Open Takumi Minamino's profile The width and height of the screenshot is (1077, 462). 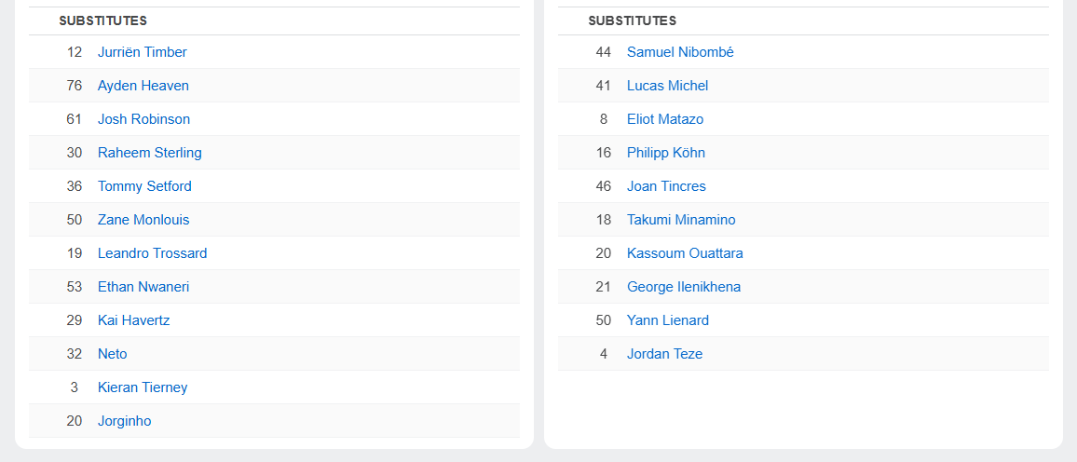click(681, 220)
